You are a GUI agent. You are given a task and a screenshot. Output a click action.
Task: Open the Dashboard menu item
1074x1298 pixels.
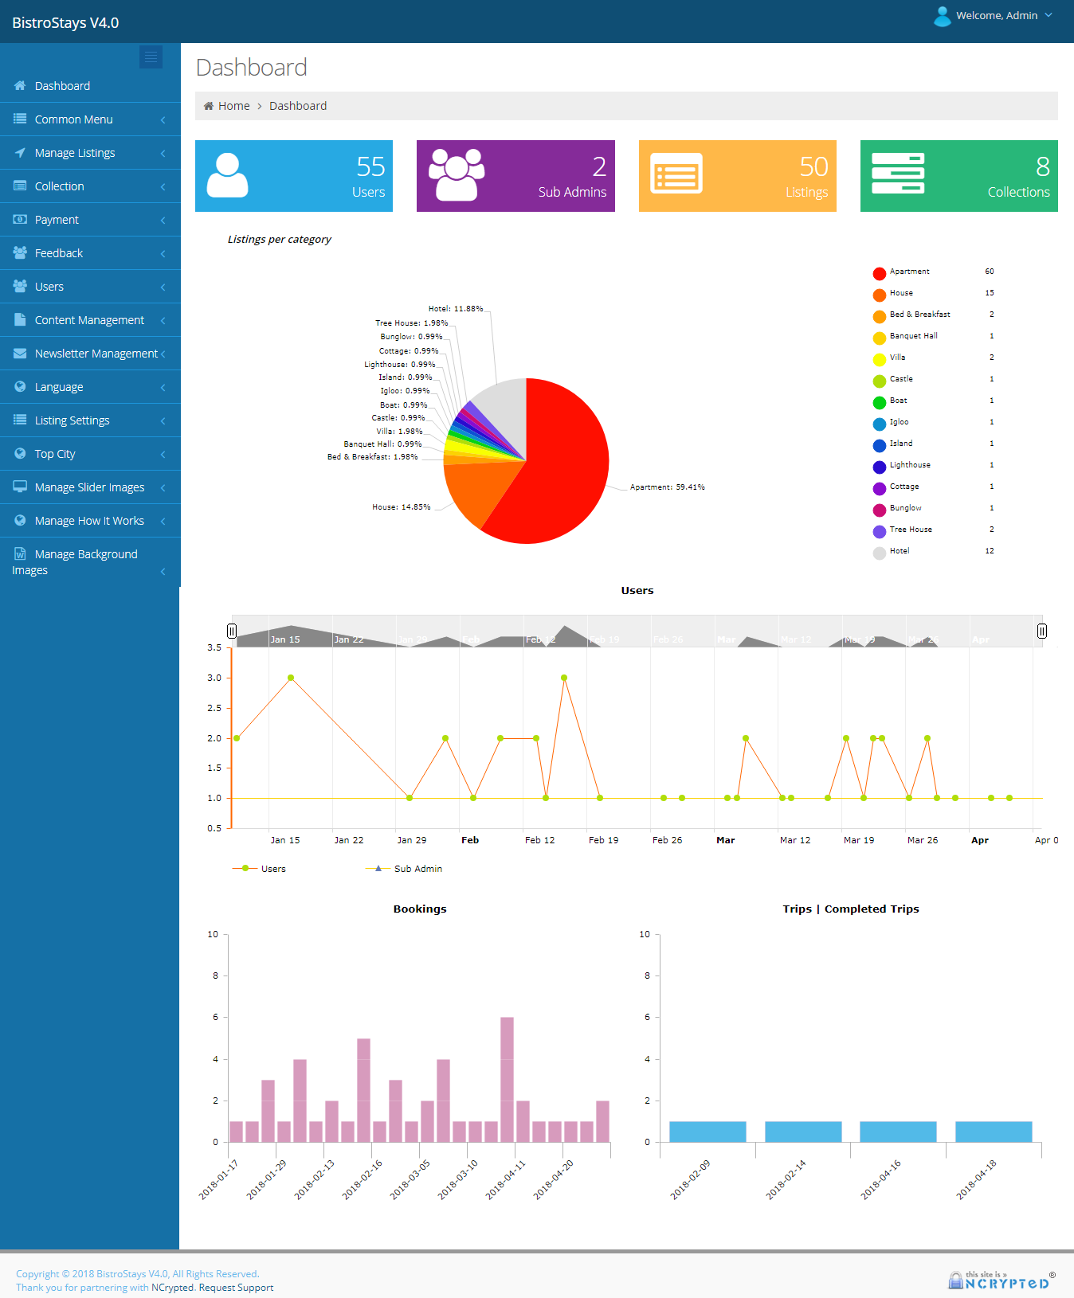pos(90,86)
